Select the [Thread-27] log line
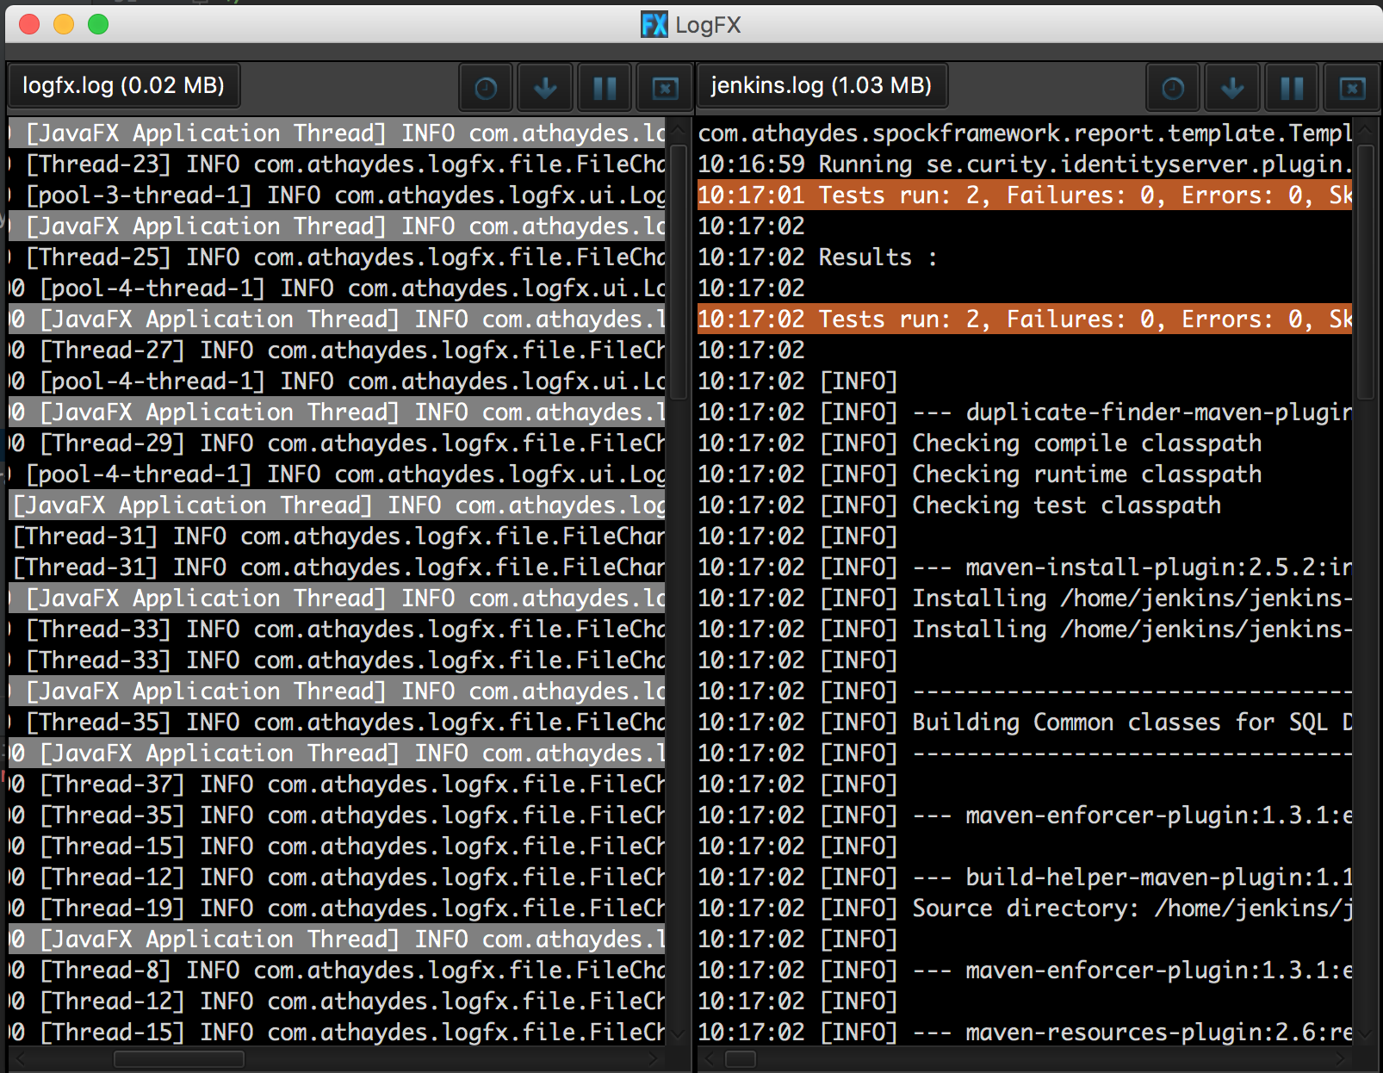1383x1073 pixels. [337, 350]
